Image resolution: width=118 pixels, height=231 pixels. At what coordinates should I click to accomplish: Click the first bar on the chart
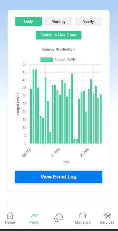coord(31,116)
